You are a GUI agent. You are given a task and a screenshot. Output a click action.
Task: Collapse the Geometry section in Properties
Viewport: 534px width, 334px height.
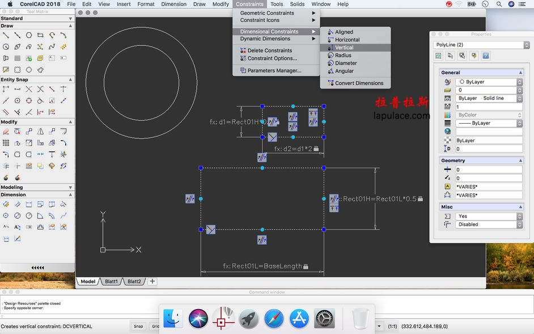tap(520, 160)
